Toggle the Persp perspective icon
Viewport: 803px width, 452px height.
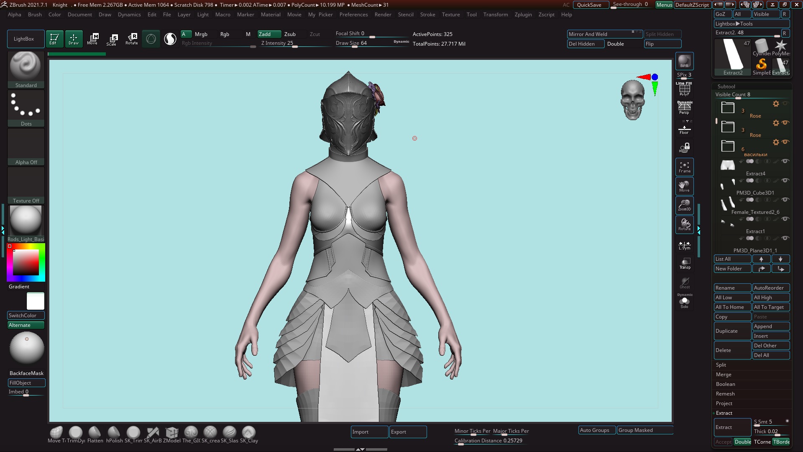coord(684,108)
